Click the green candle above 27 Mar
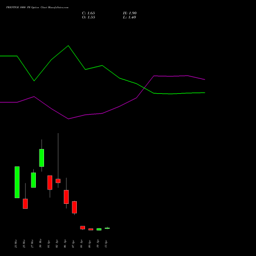This screenshot has height=256, width=256. pyautogui.click(x=33, y=180)
